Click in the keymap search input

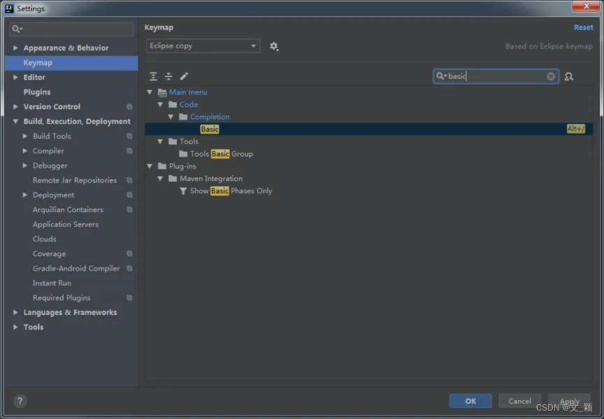[x=496, y=76]
